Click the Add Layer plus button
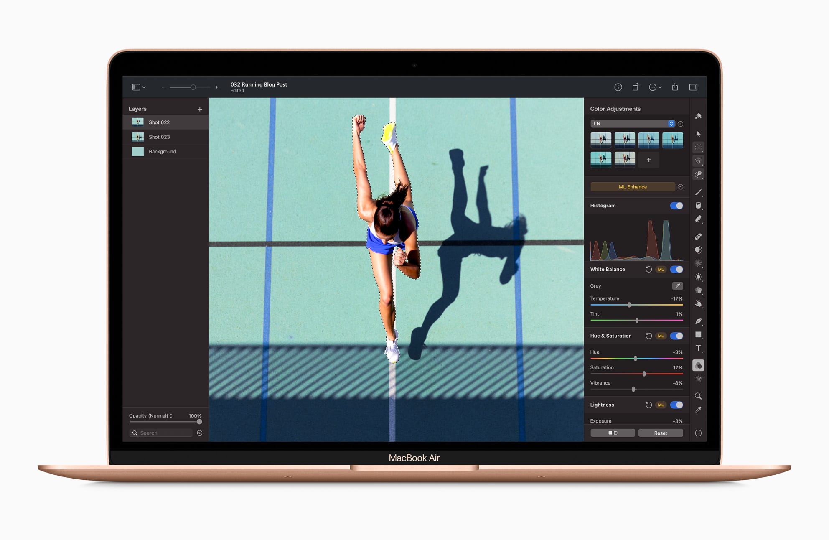829x540 pixels. click(x=201, y=108)
